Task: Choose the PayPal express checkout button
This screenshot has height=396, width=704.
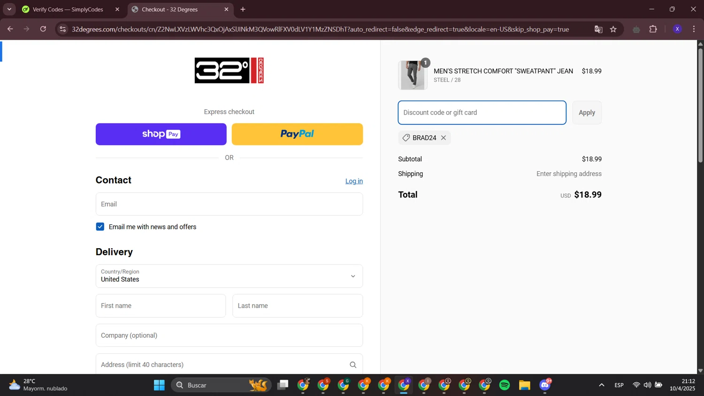Action: [297, 134]
